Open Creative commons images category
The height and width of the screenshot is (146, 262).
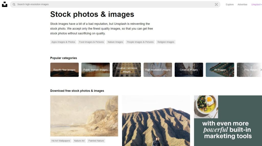point(127,70)
